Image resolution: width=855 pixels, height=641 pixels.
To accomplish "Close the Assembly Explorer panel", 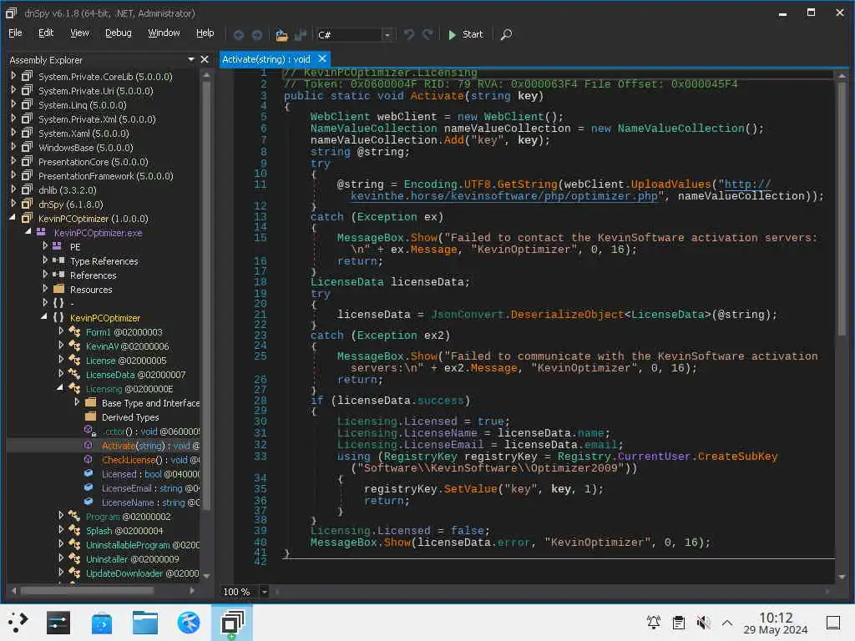I will pos(205,59).
